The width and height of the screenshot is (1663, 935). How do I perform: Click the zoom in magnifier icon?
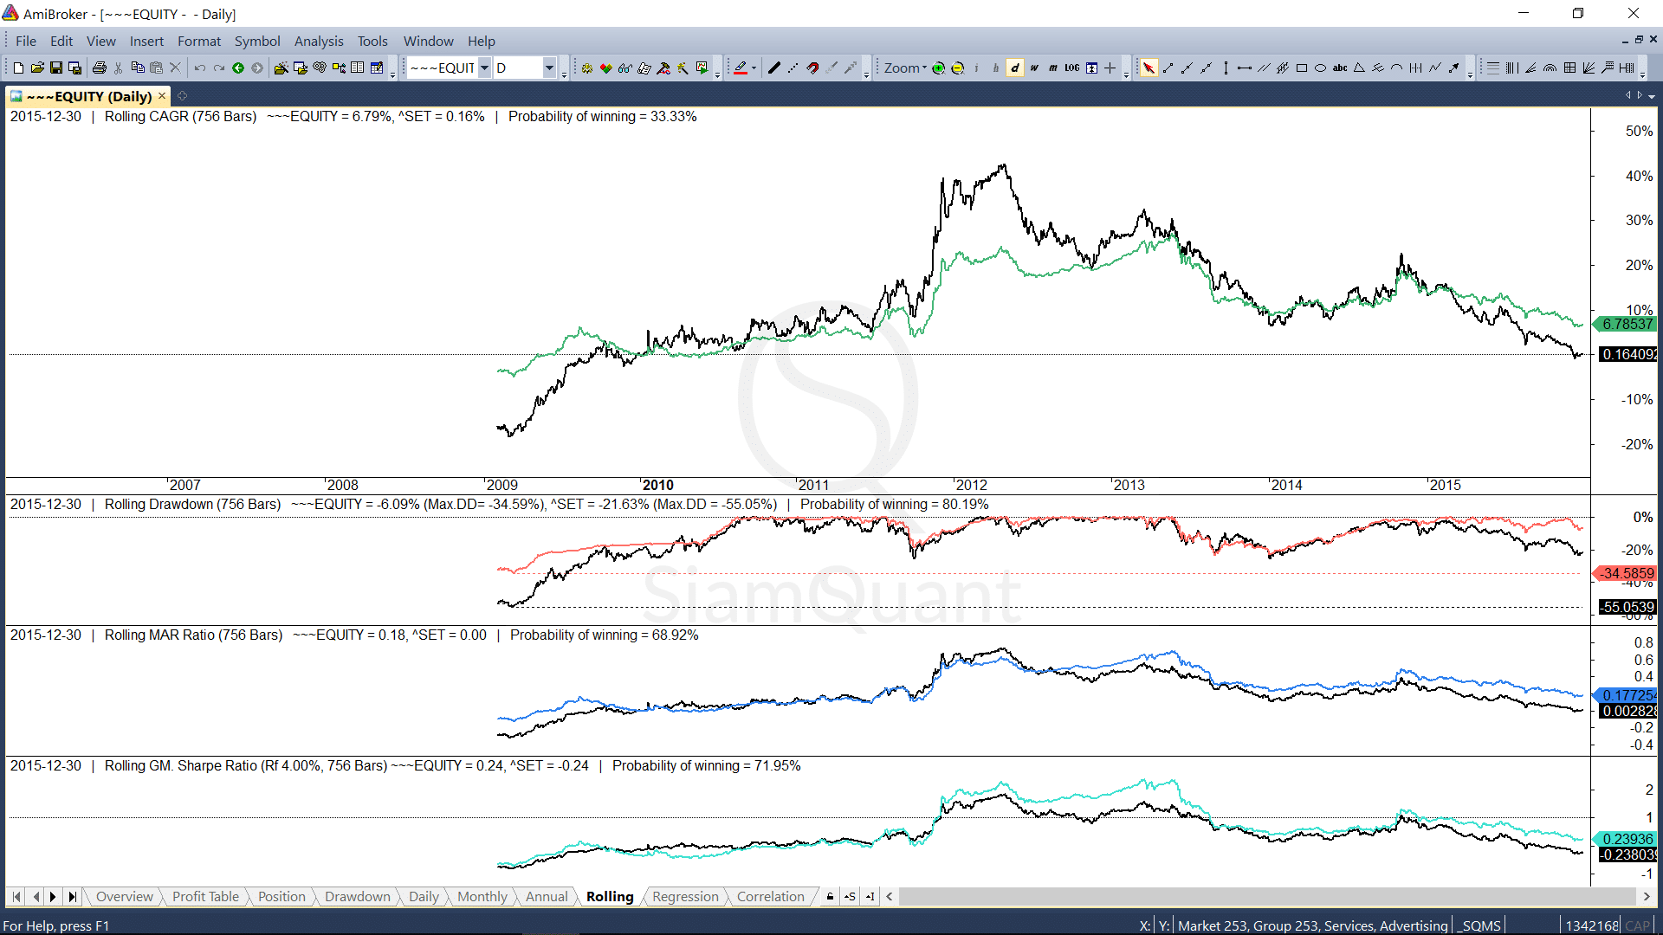pos(938,68)
